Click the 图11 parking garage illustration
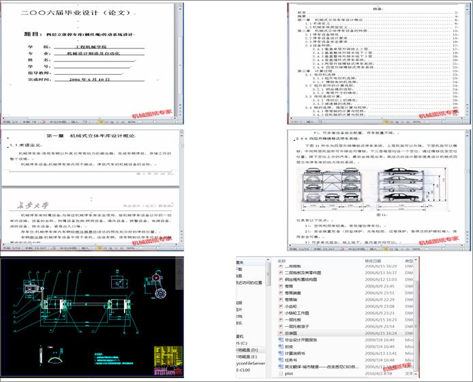The height and width of the screenshot is (382, 473). point(373,189)
